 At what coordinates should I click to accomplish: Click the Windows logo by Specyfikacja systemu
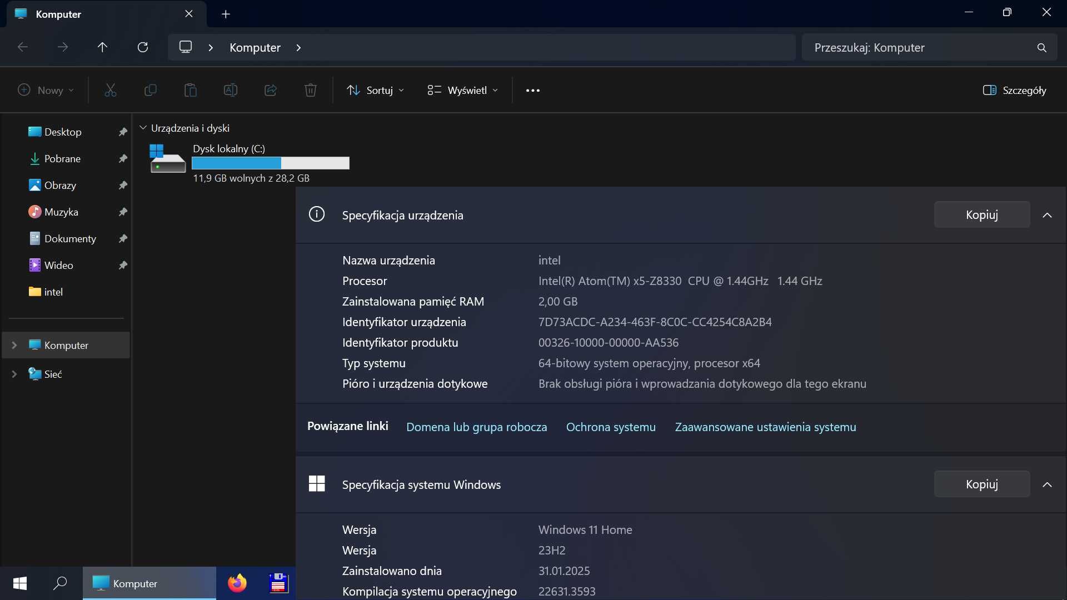tap(317, 483)
